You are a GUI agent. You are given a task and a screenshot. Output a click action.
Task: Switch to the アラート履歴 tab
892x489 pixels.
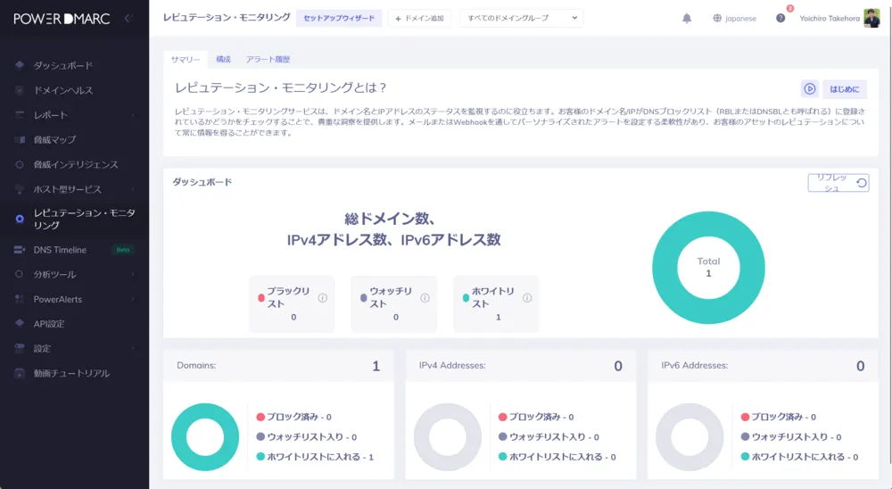(268, 60)
